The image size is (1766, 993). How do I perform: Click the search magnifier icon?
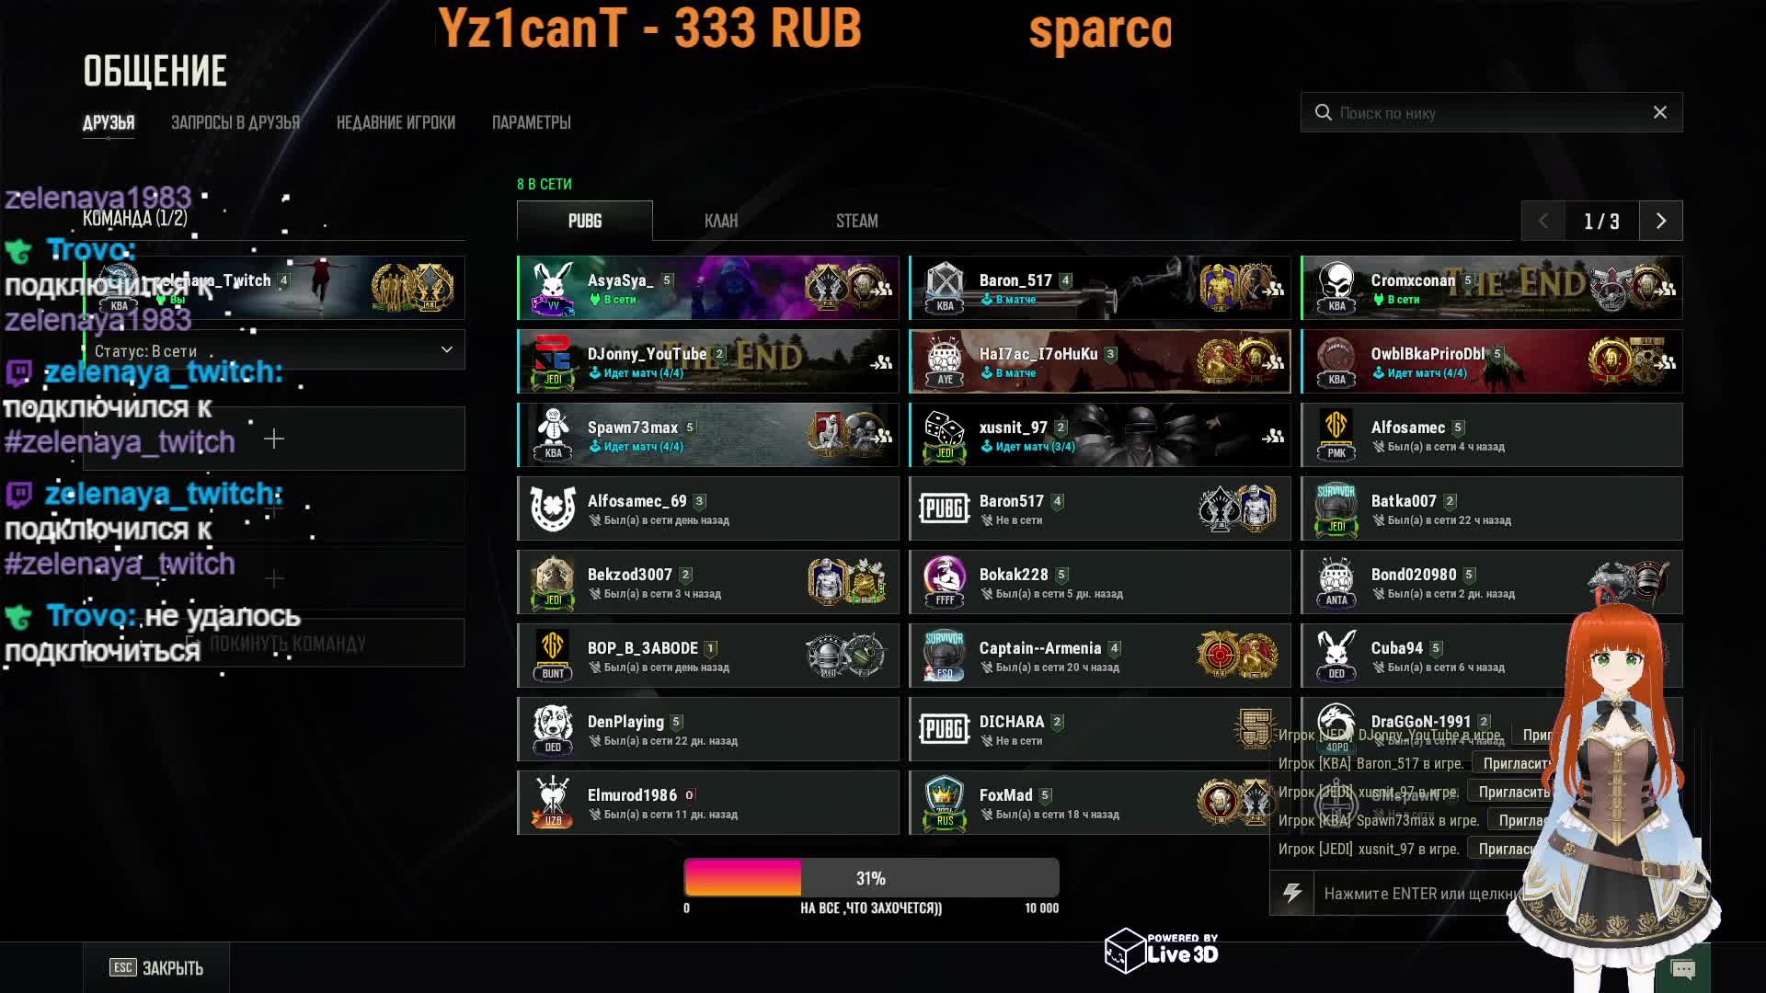(1324, 112)
